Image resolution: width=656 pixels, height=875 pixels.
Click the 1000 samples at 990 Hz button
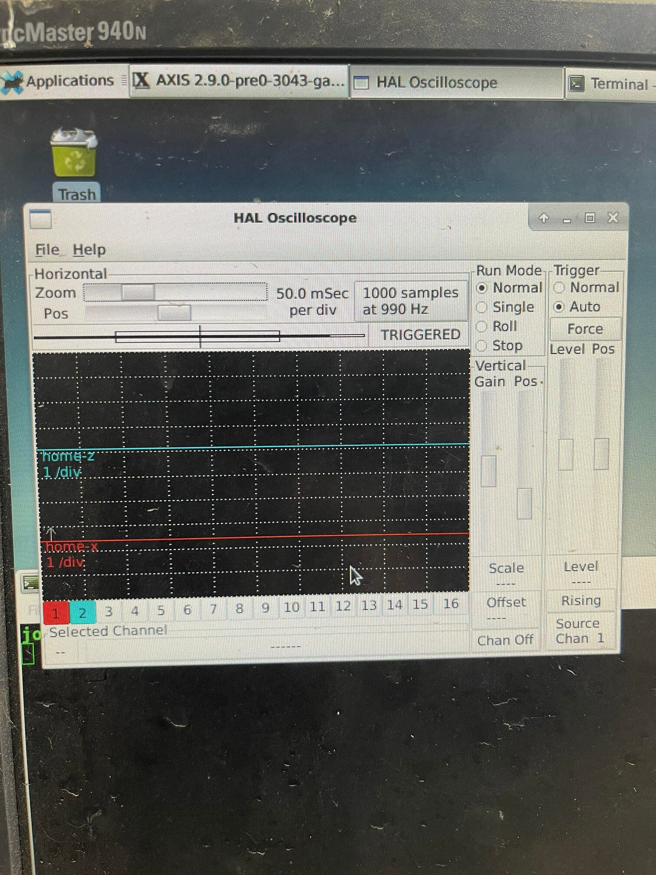point(411,301)
